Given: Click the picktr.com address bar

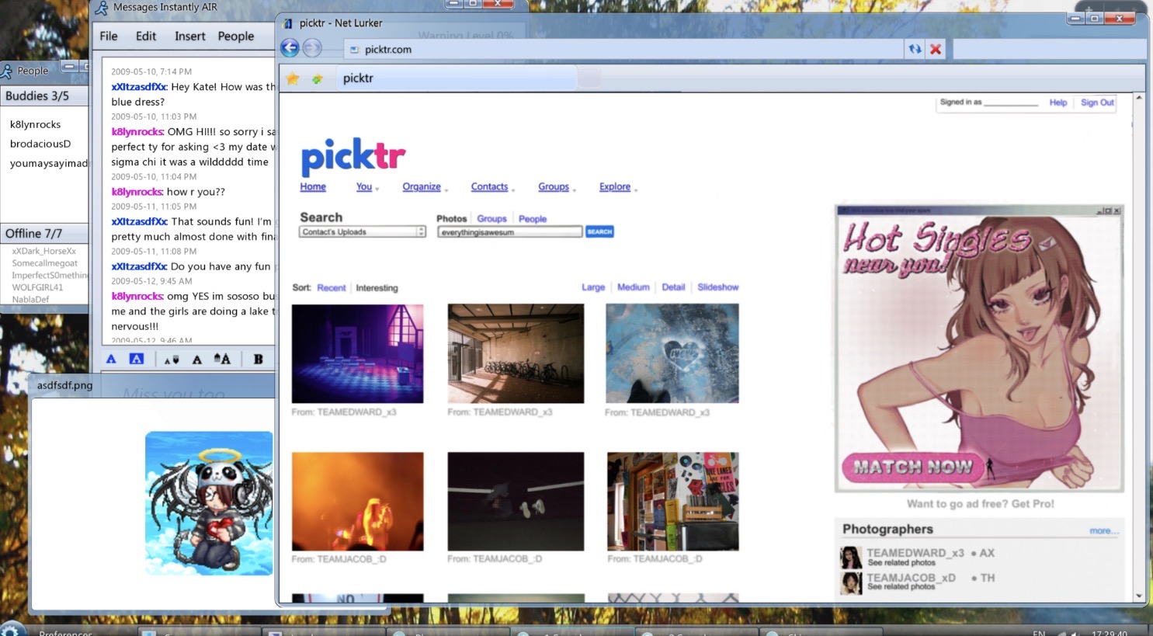Looking at the screenshot, I should [623, 50].
